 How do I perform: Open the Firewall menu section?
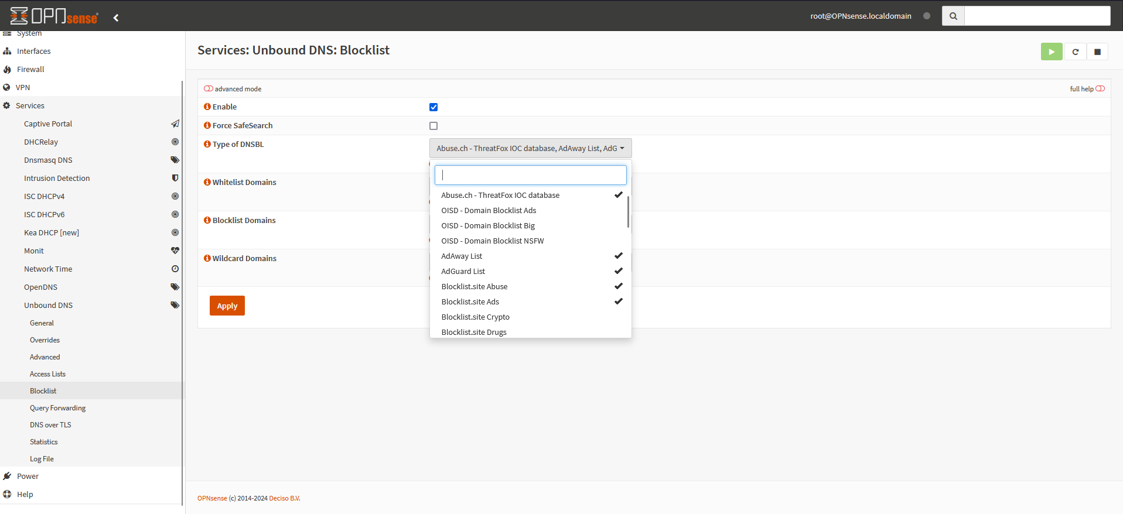pos(30,69)
